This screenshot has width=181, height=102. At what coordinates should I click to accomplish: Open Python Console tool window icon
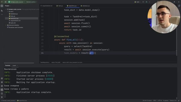click(x=2, y=78)
